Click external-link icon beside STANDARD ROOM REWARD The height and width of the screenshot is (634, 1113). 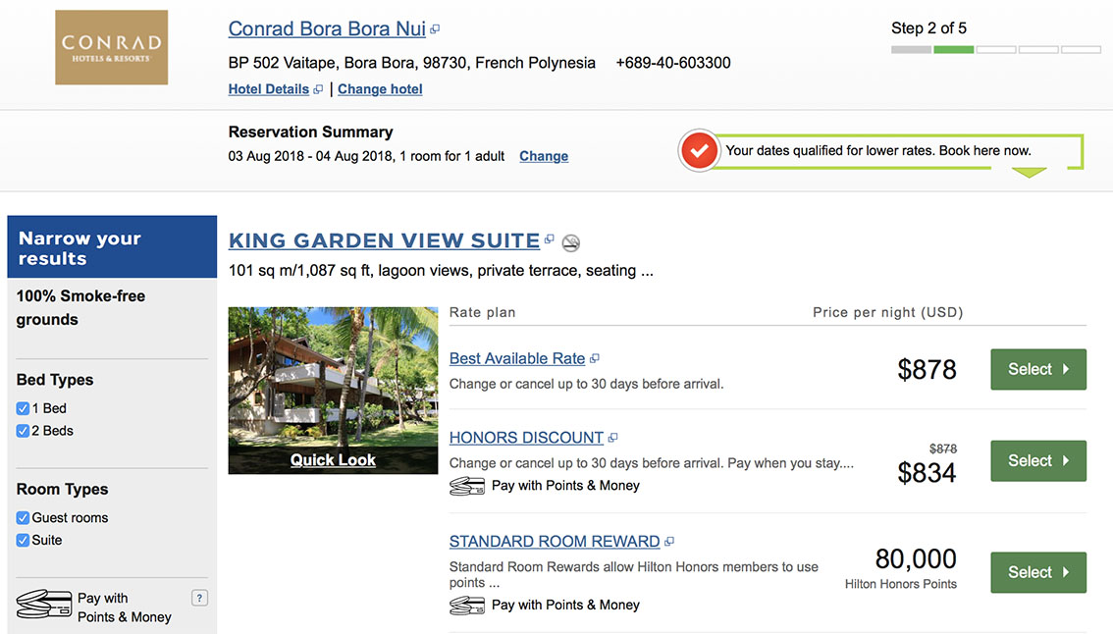[x=669, y=542]
